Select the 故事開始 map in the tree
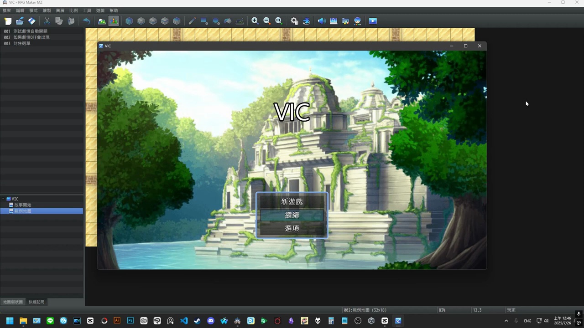Viewport: 584px width, 328px height. pos(23,205)
